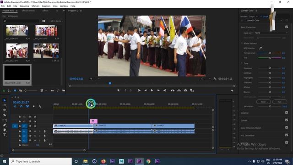Open Graphics menu
This screenshot has height=165, width=293.
pos(46,6)
